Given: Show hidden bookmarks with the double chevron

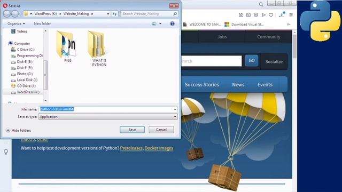Looking at the screenshot, I should coord(289,25).
